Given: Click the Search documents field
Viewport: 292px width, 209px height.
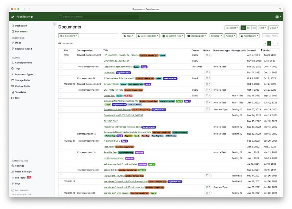Looking at the screenshot, I should pyautogui.click(x=99, y=17).
